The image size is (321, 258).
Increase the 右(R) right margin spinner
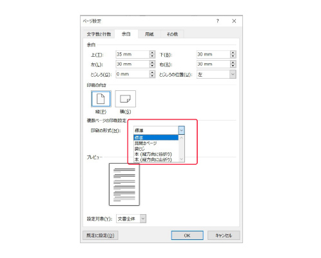pos(233,63)
